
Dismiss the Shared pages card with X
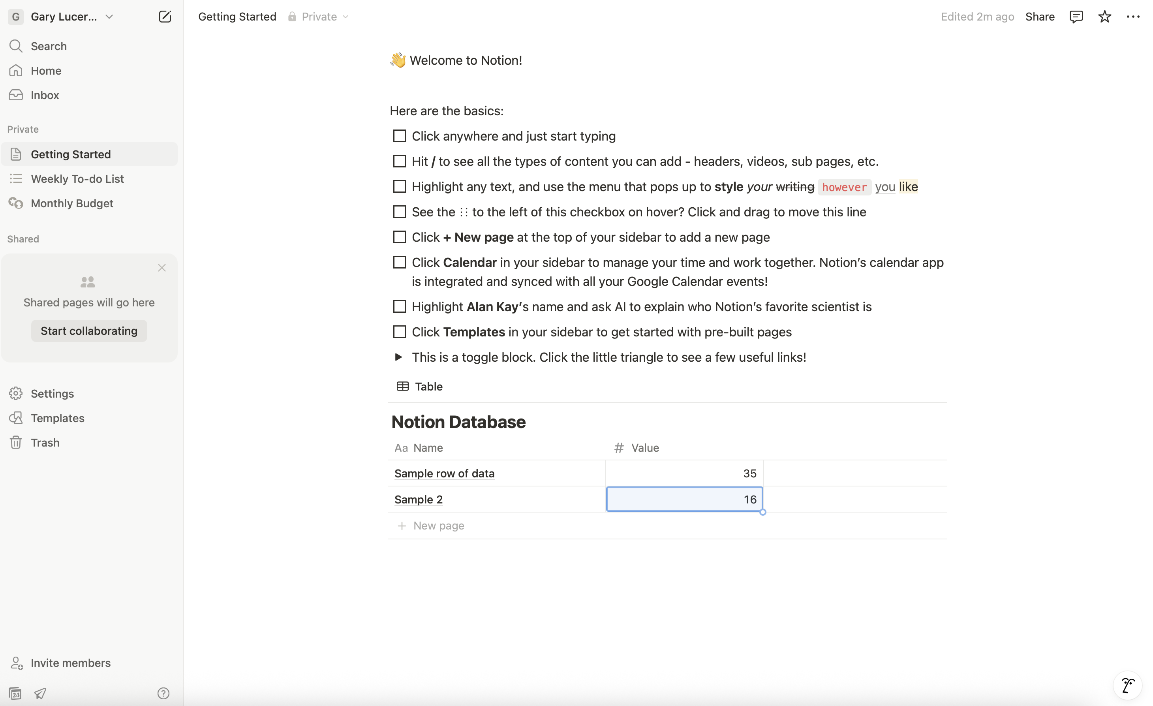tap(162, 268)
